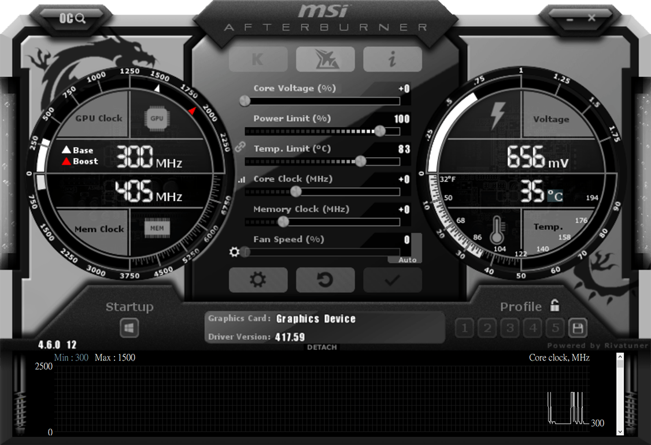Detach the hardware monitor graph
Viewport: 651px width, 445px height.
[322, 347]
